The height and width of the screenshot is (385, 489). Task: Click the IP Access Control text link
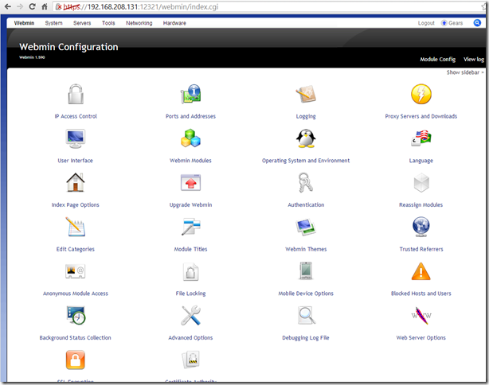click(76, 116)
